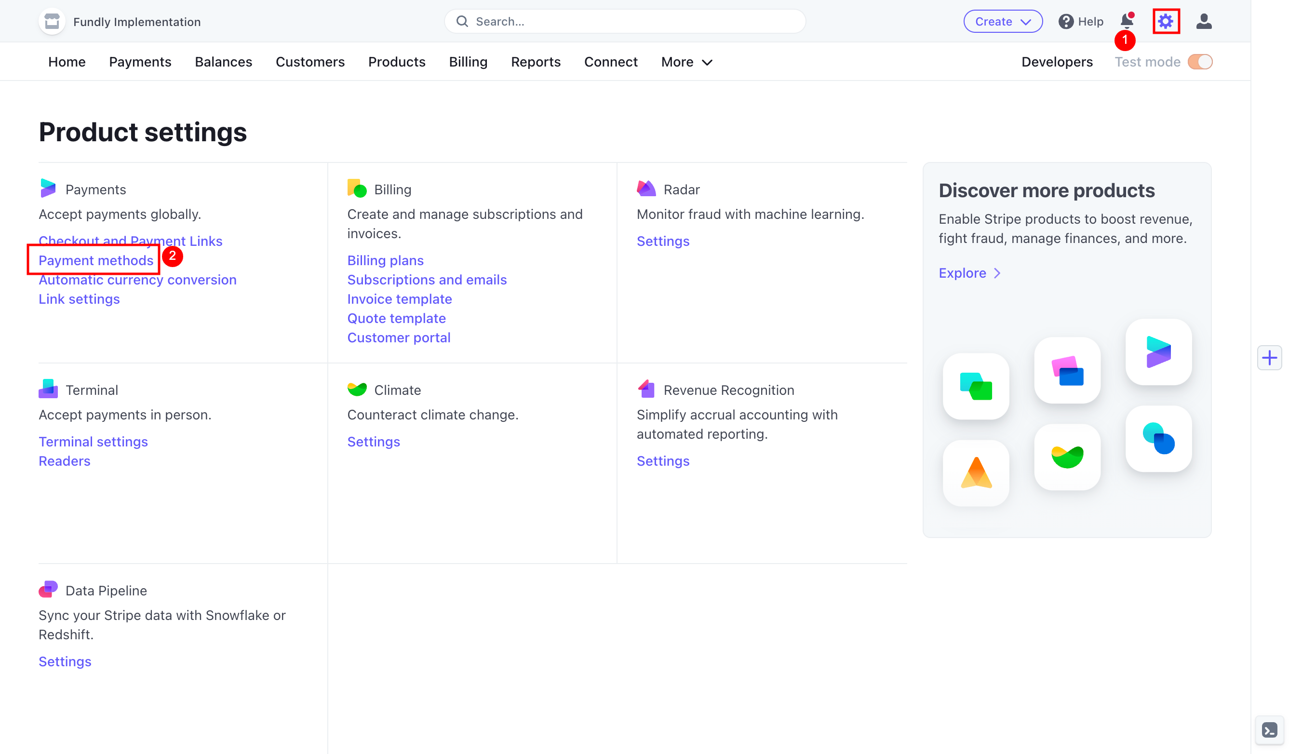Click the Help question mark icon
Screen dimensions: 1289x754
point(1066,22)
